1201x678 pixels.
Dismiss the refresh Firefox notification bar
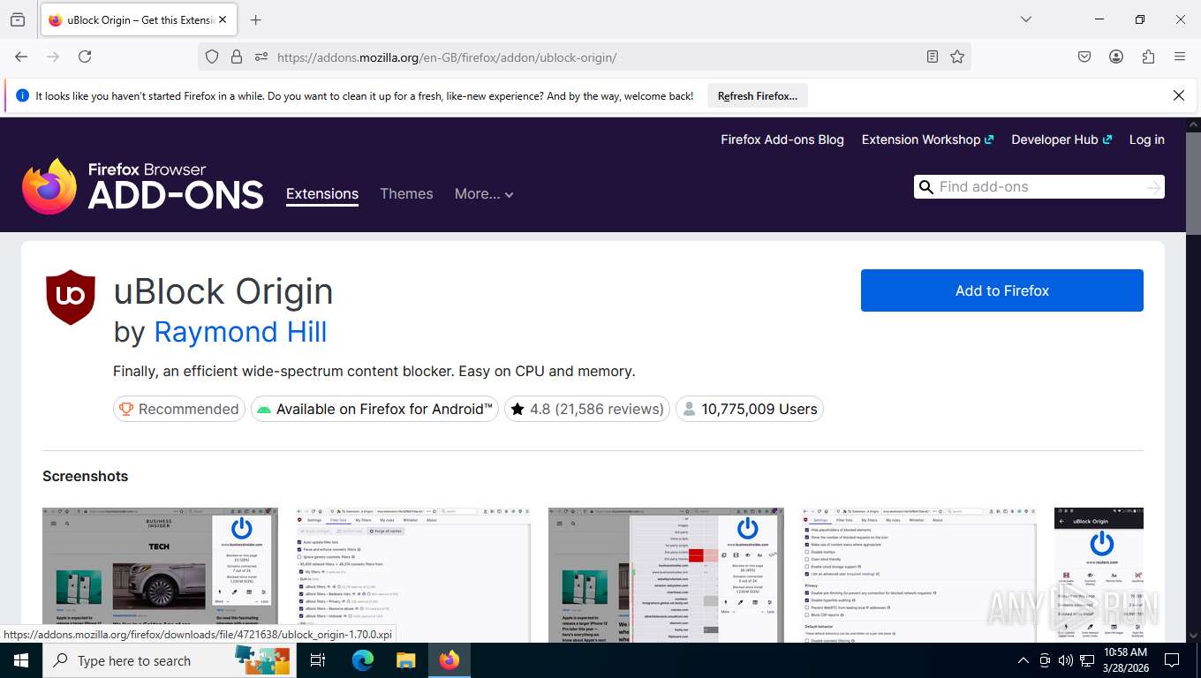tap(1178, 95)
